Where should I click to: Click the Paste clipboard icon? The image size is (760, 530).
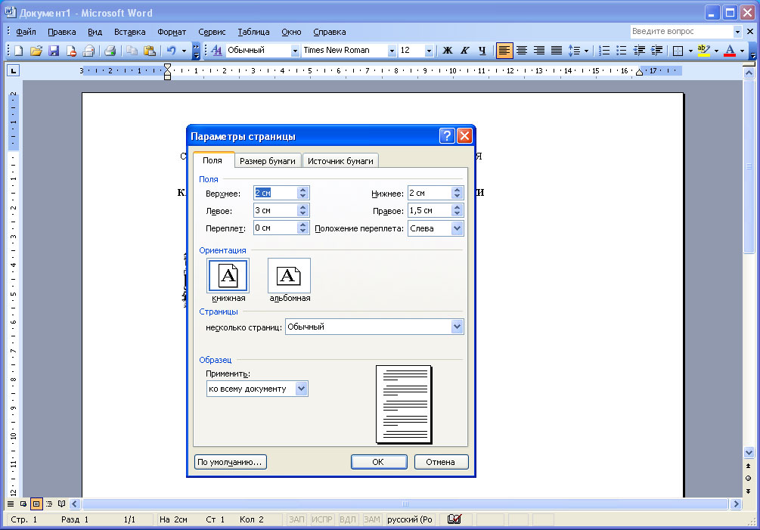149,51
